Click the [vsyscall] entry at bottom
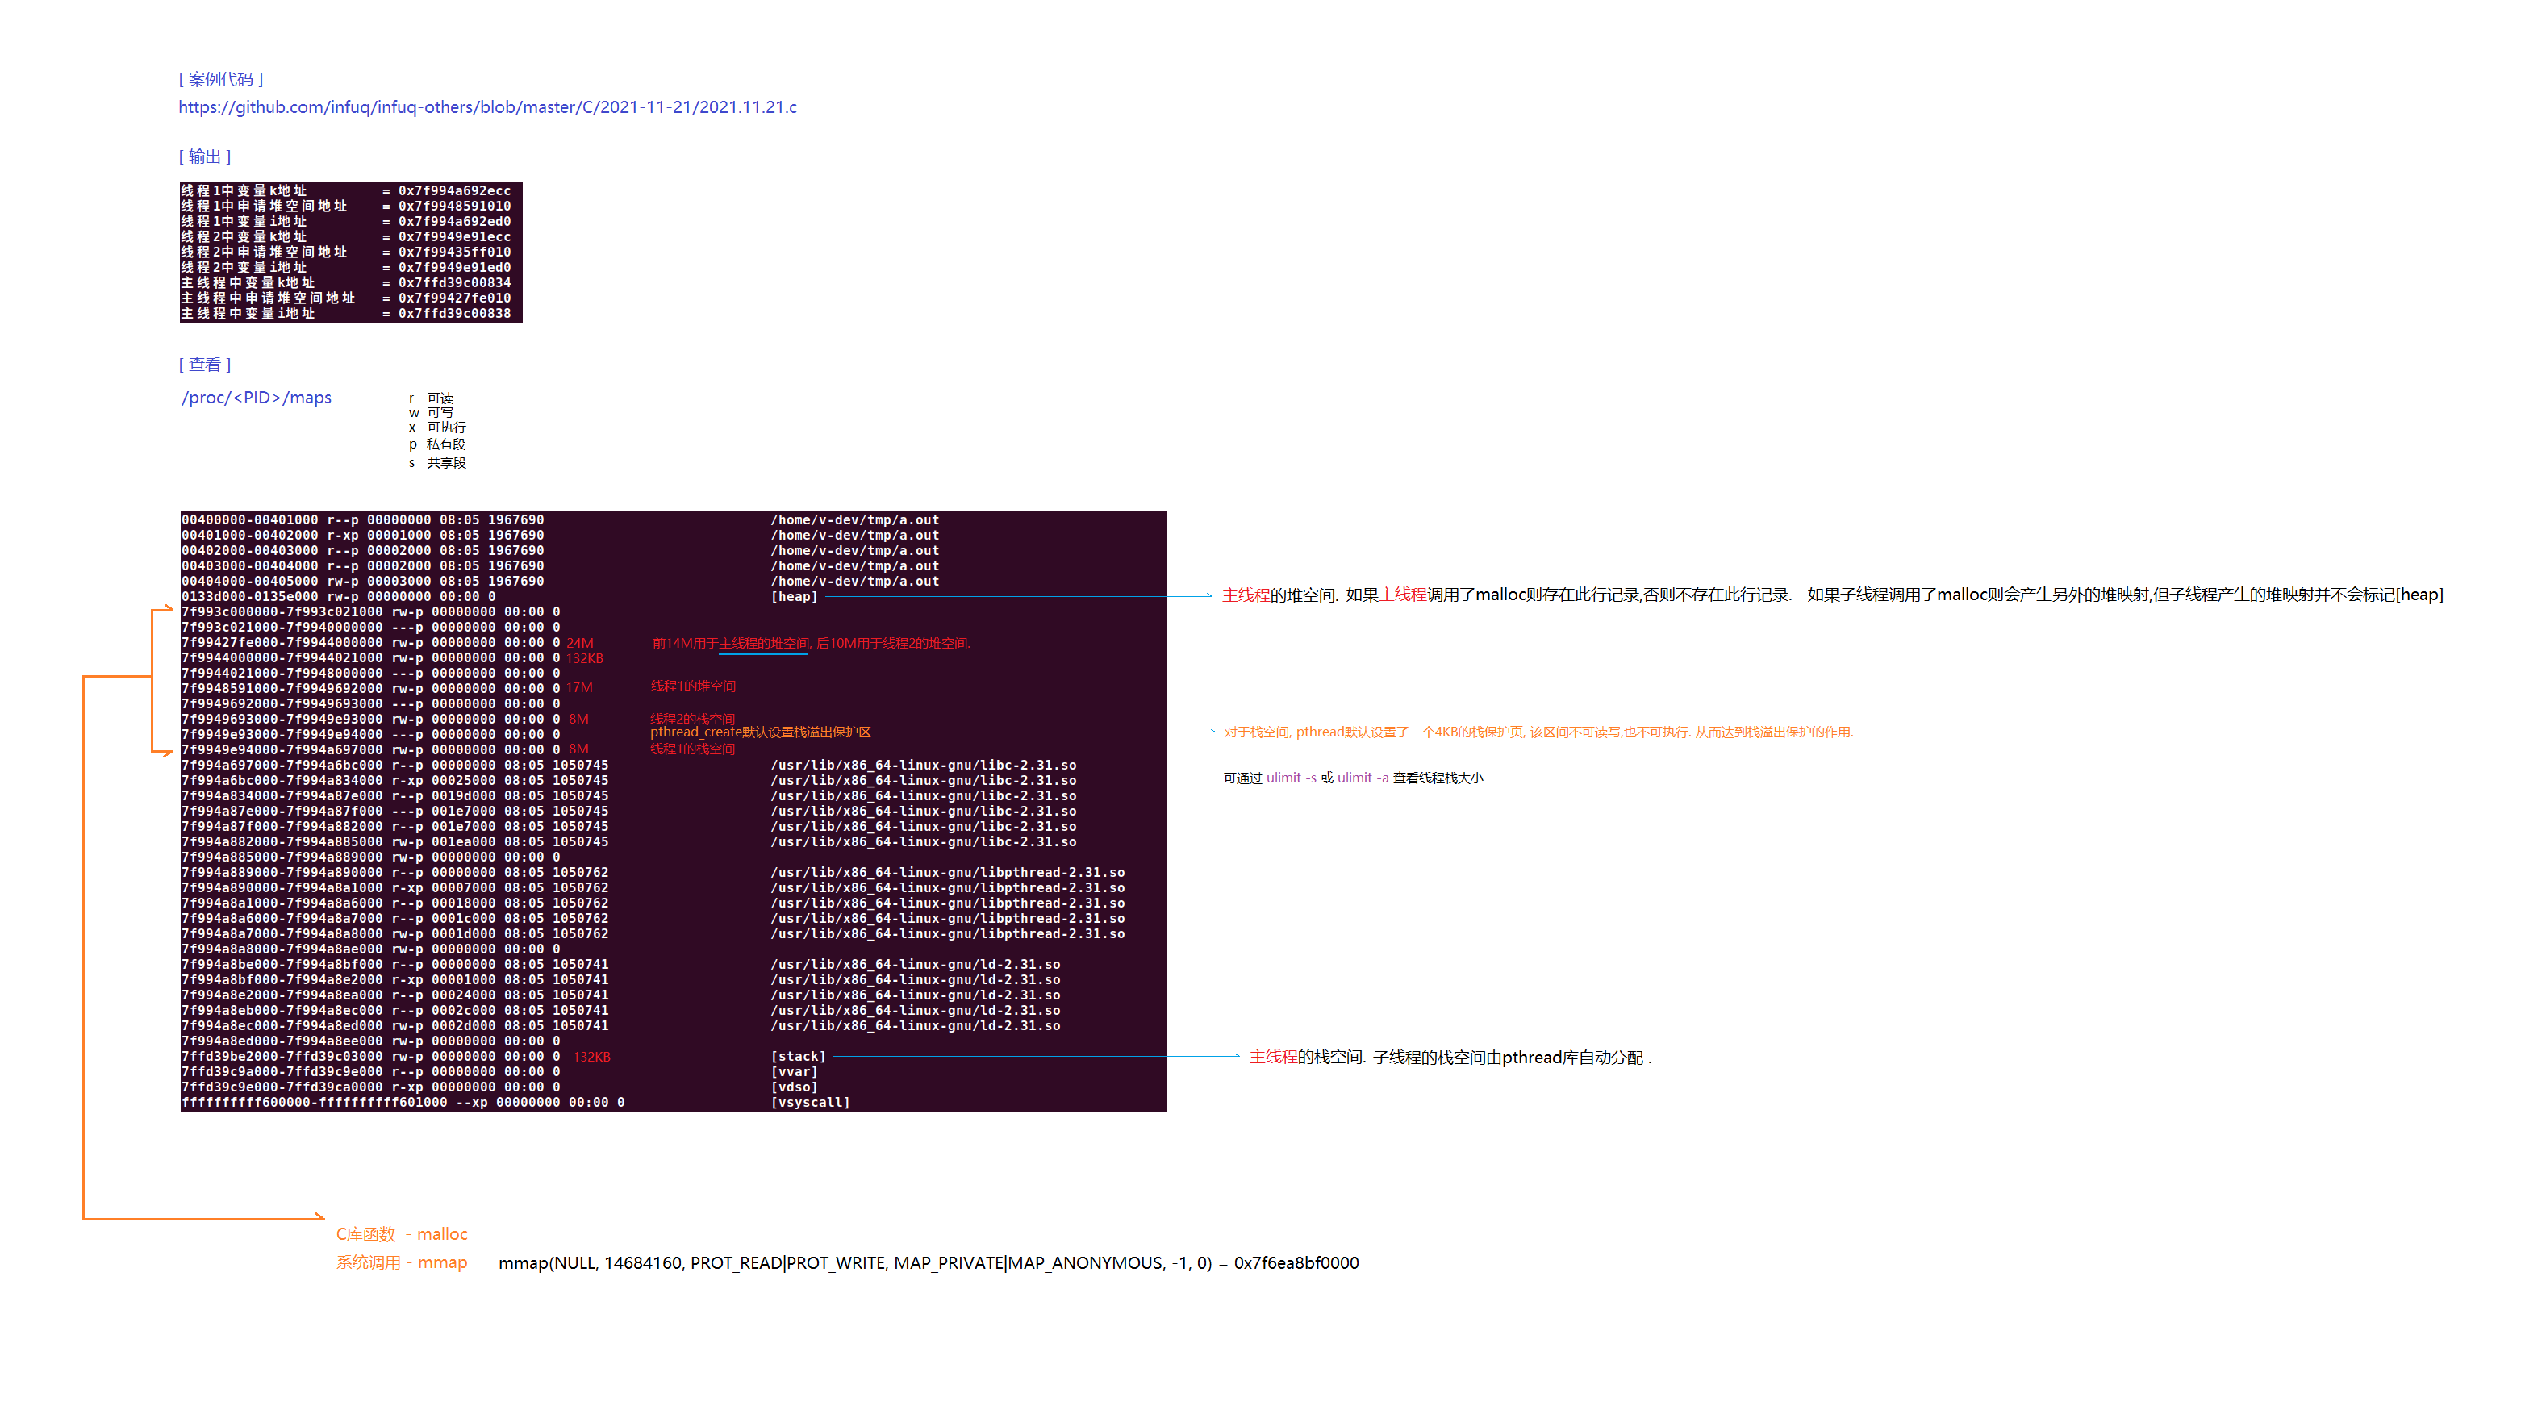Image resolution: width=2546 pixels, height=1402 pixels. [x=809, y=1103]
